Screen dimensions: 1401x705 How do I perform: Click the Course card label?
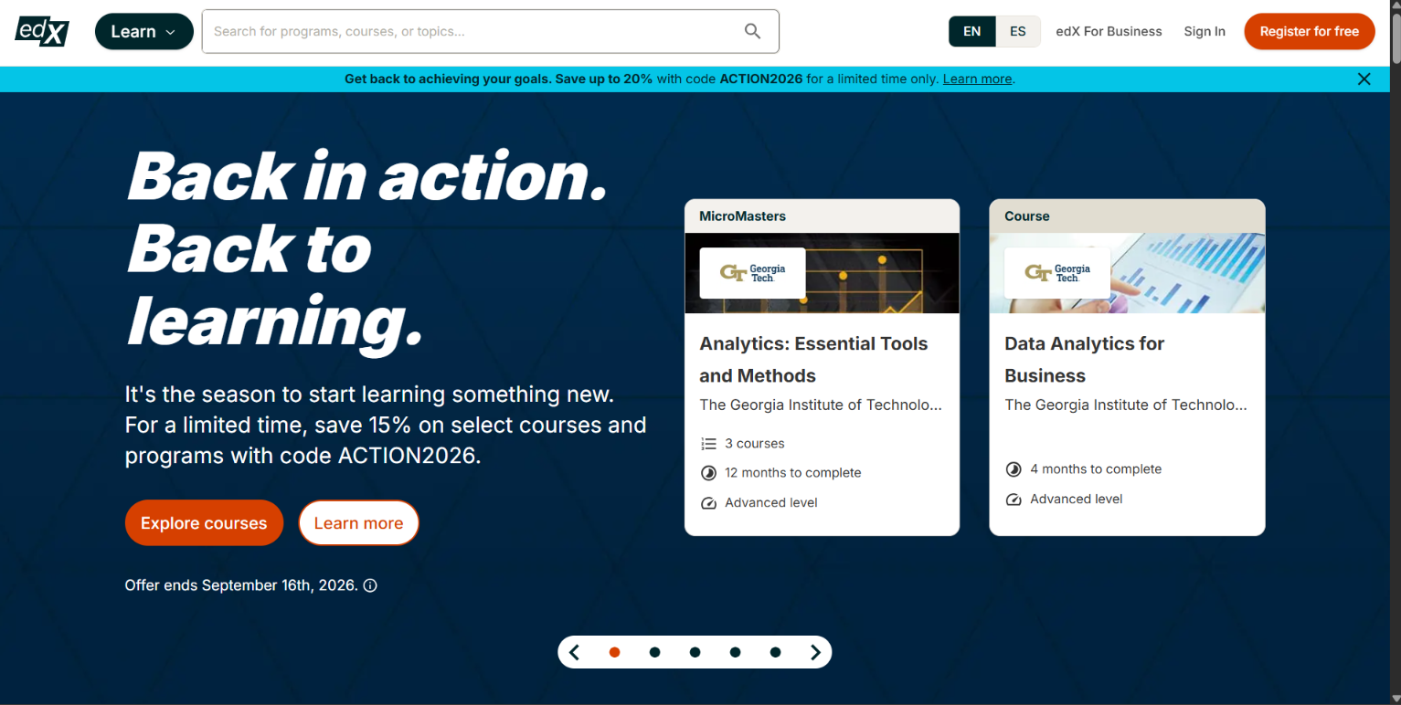point(1027,216)
